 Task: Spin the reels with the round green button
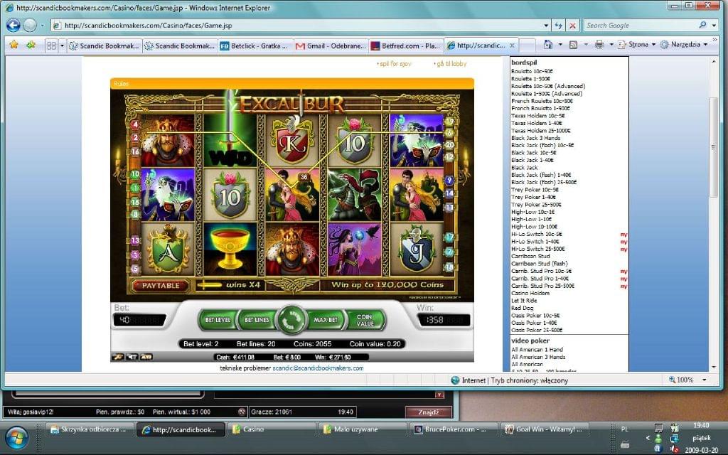click(x=291, y=319)
